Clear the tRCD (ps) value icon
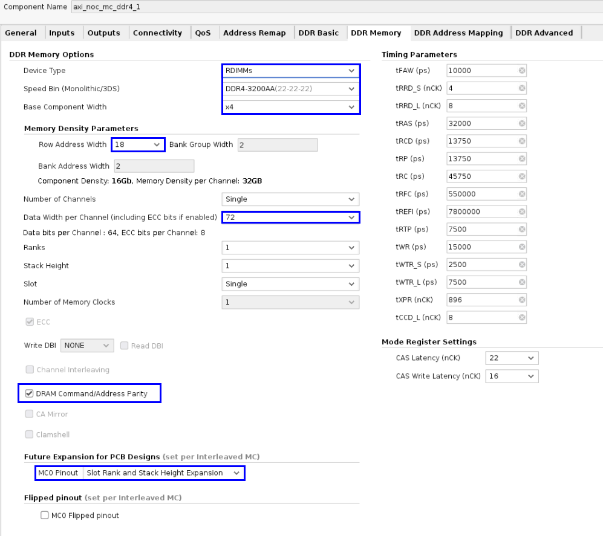The height and width of the screenshot is (536, 603). 522,141
